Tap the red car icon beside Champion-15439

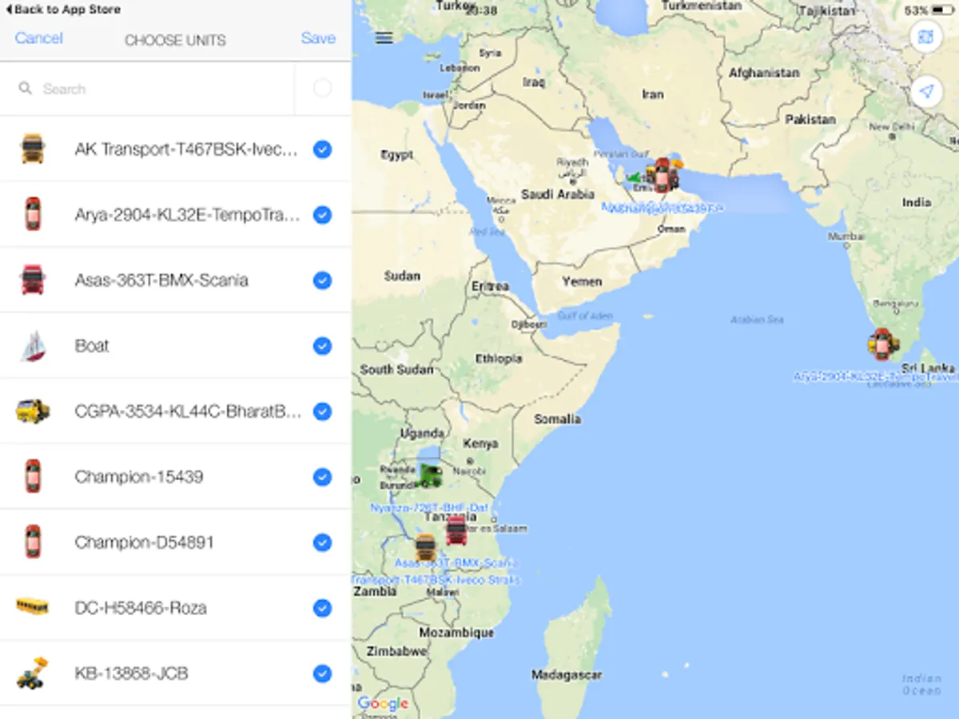[33, 476]
